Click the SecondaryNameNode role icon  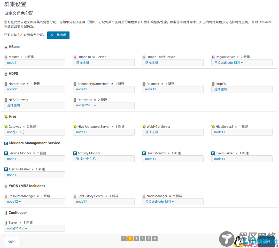[75, 84]
